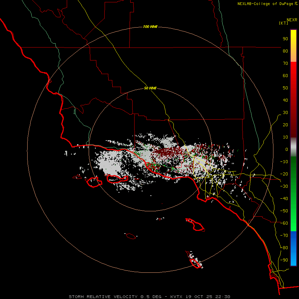Click the -40 value on velocity scale
299x299 pixels.
point(284,199)
